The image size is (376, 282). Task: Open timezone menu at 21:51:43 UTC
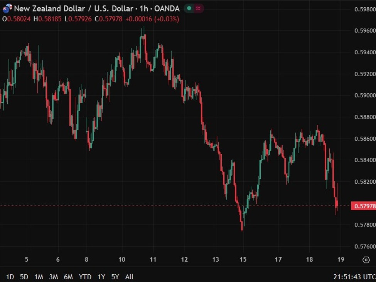(353, 277)
